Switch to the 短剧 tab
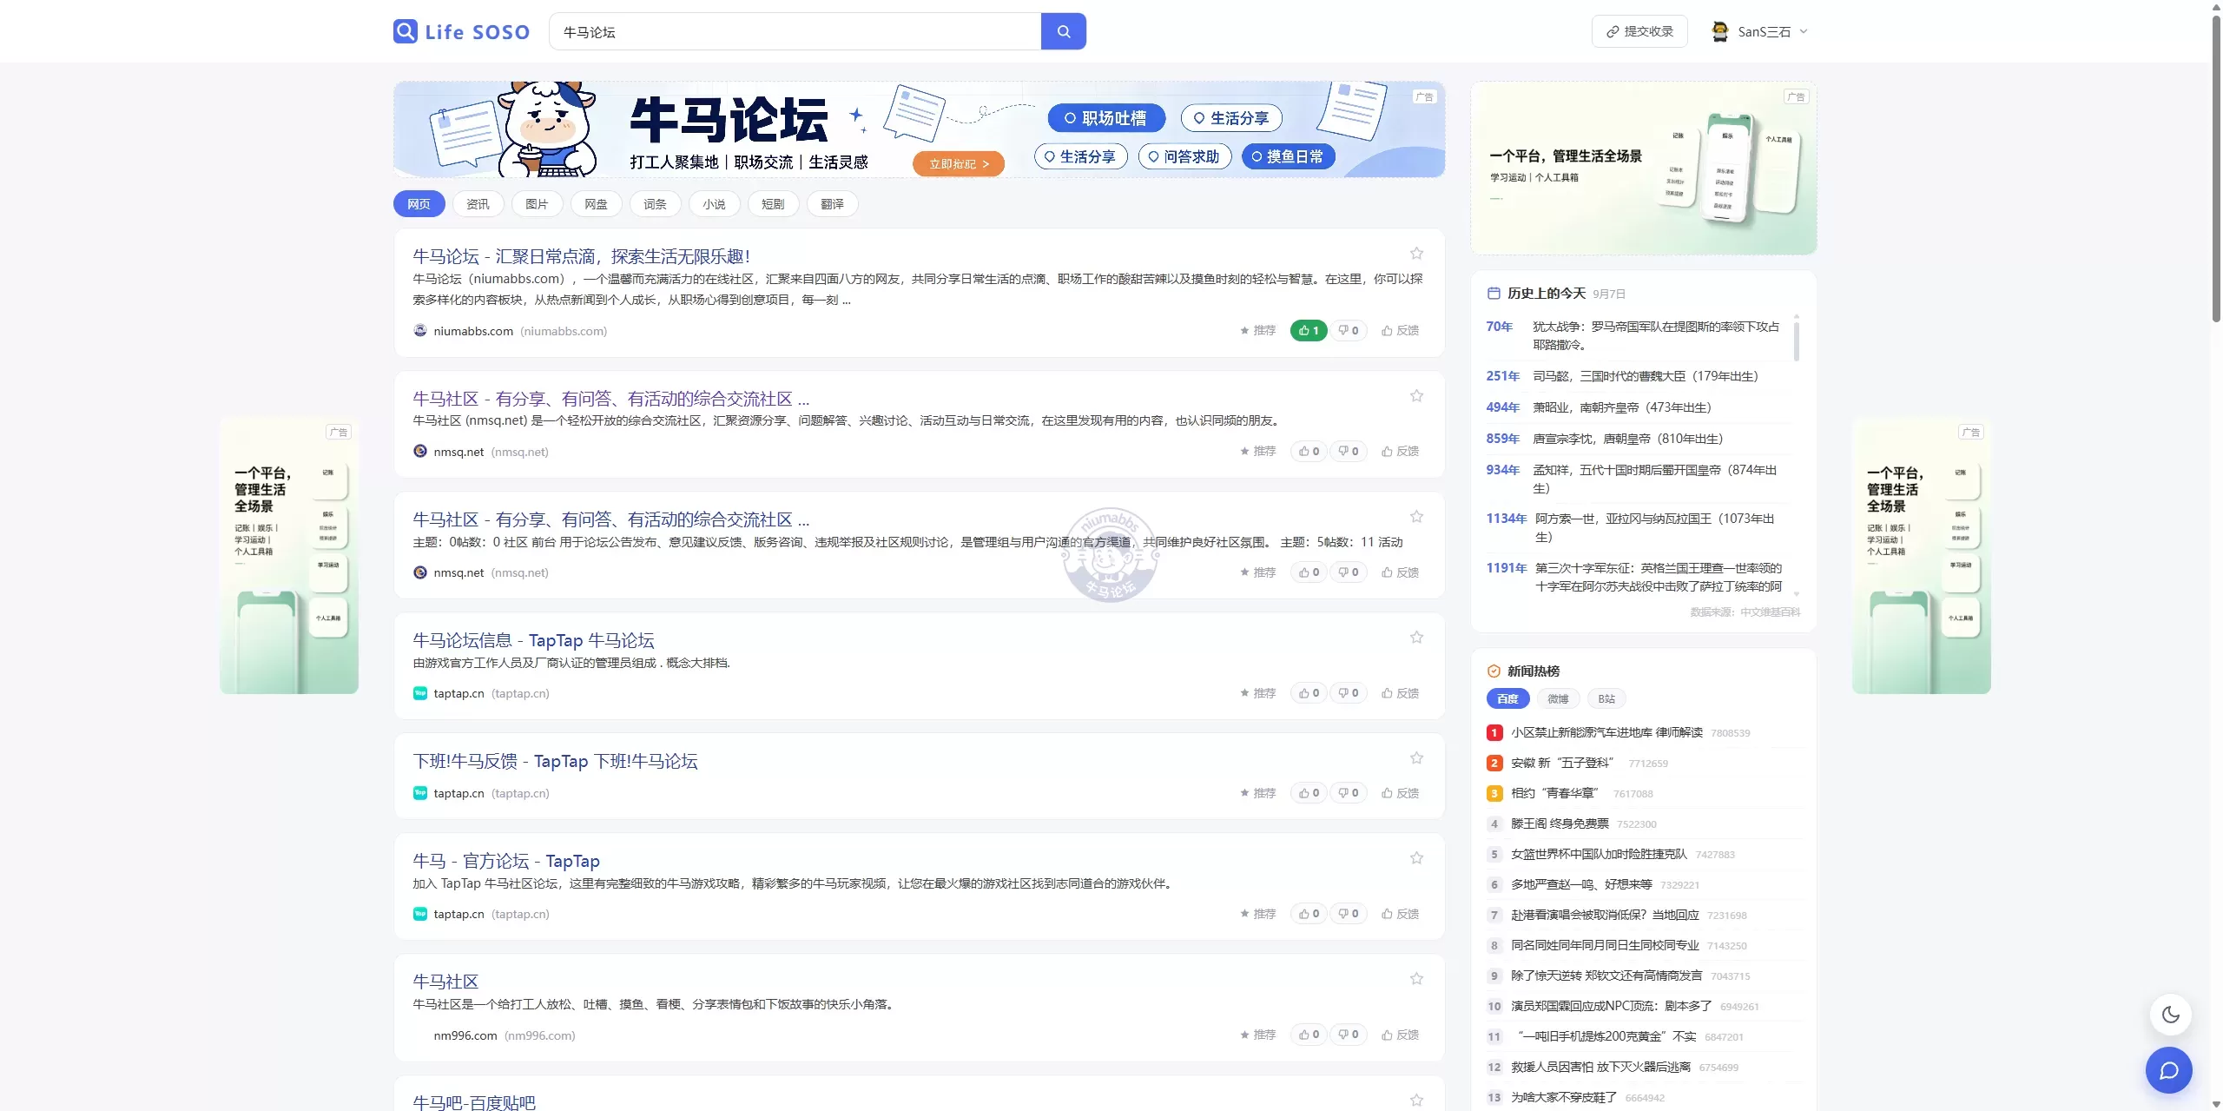The height and width of the screenshot is (1111, 2223). 773,204
